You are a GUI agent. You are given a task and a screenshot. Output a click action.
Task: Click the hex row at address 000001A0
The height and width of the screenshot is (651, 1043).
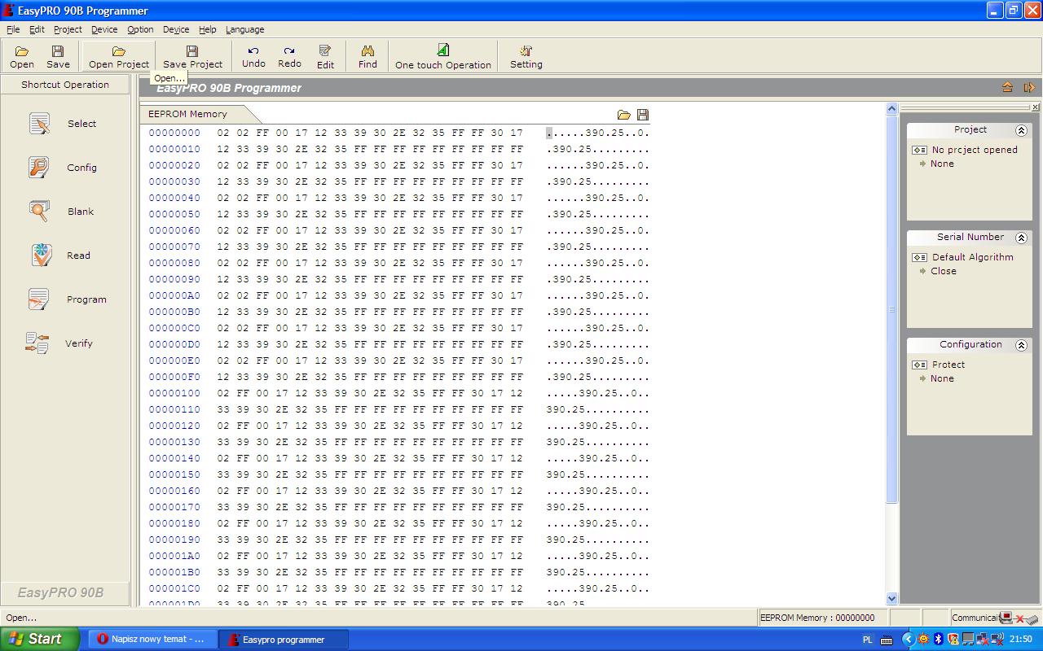point(399,556)
